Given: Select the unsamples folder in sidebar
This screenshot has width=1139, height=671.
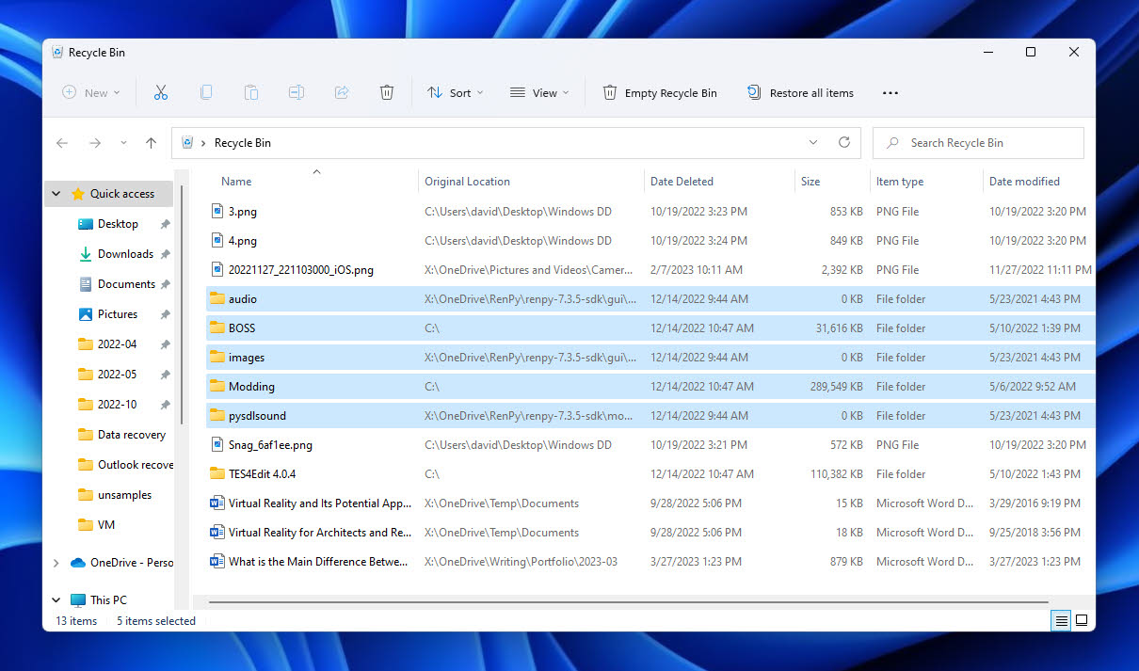Looking at the screenshot, I should [124, 495].
